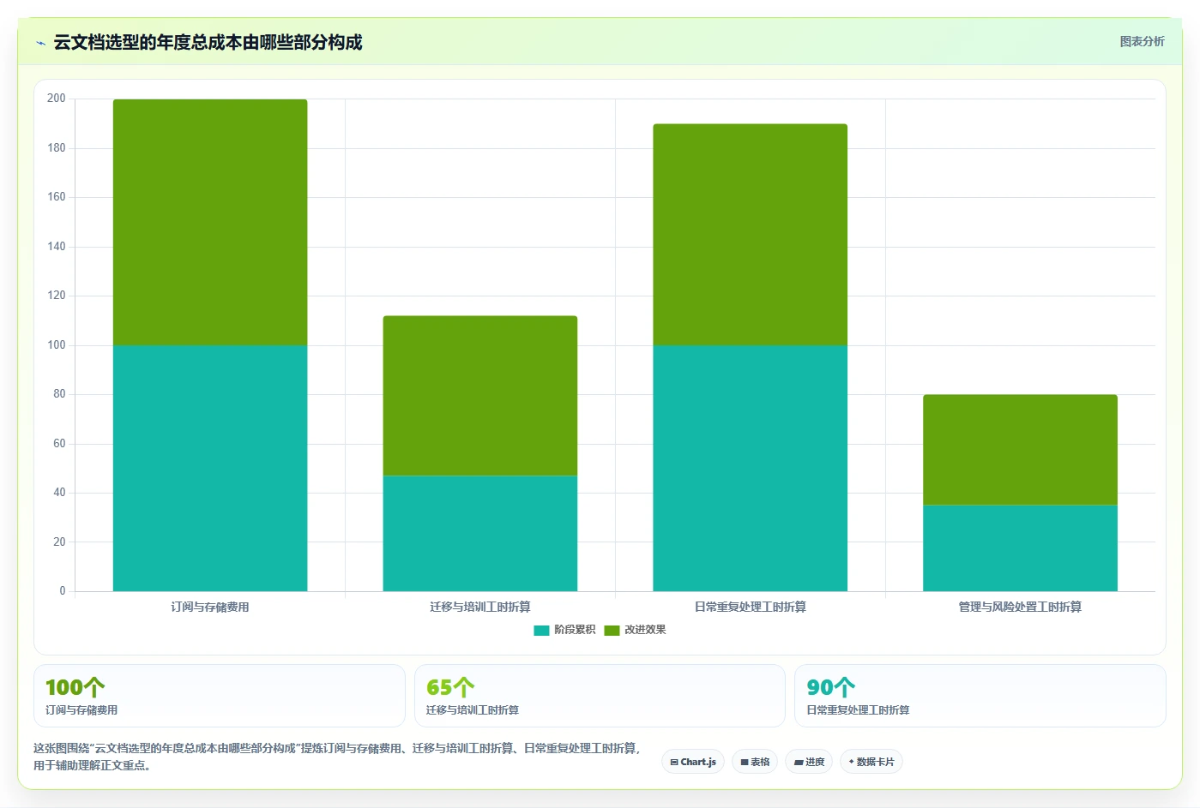Click the Chart.js tag
1200x808 pixels.
coord(693,762)
